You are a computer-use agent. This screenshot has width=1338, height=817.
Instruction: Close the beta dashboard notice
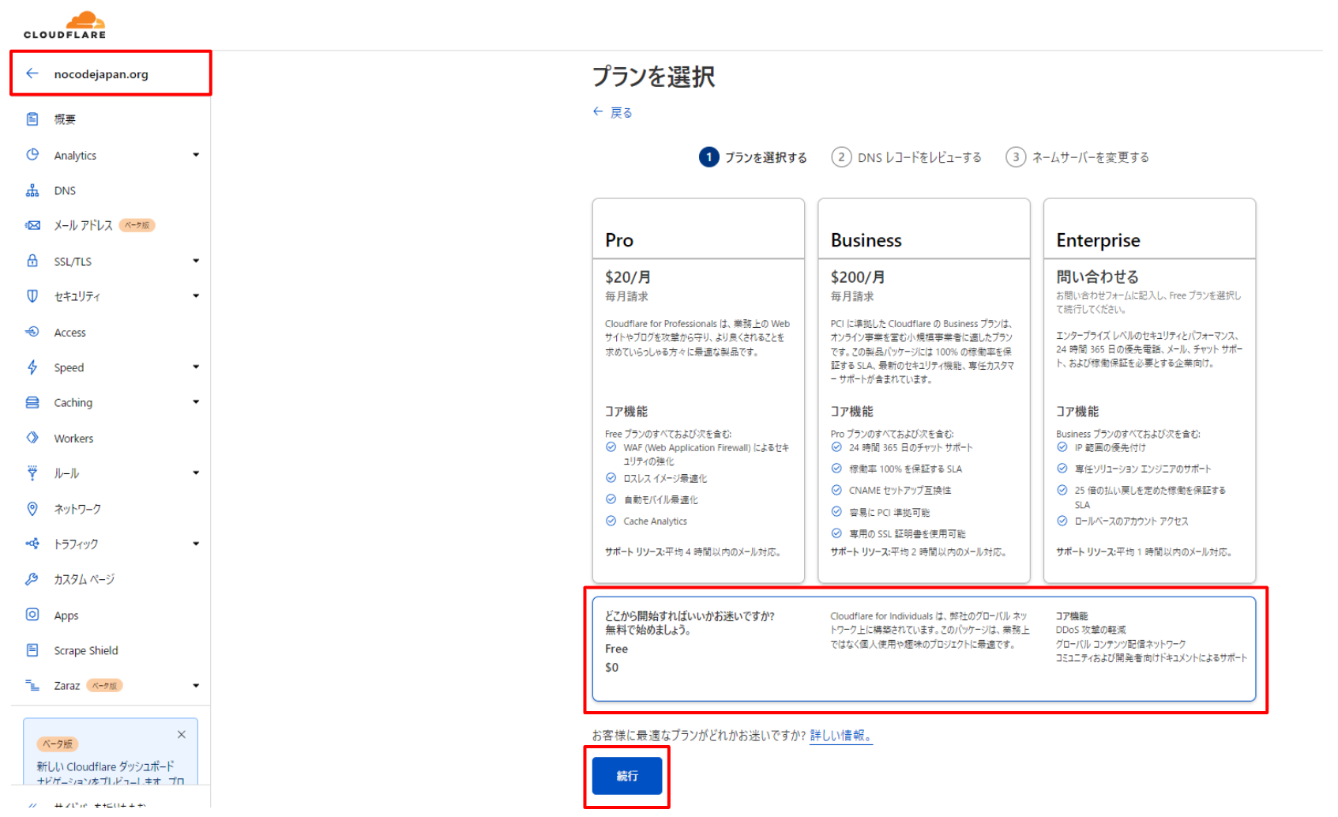pyautogui.click(x=182, y=735)
